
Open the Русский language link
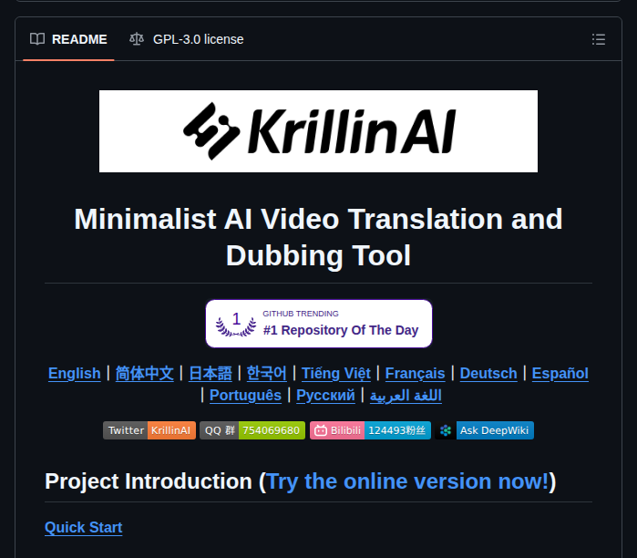click(325, 396)
